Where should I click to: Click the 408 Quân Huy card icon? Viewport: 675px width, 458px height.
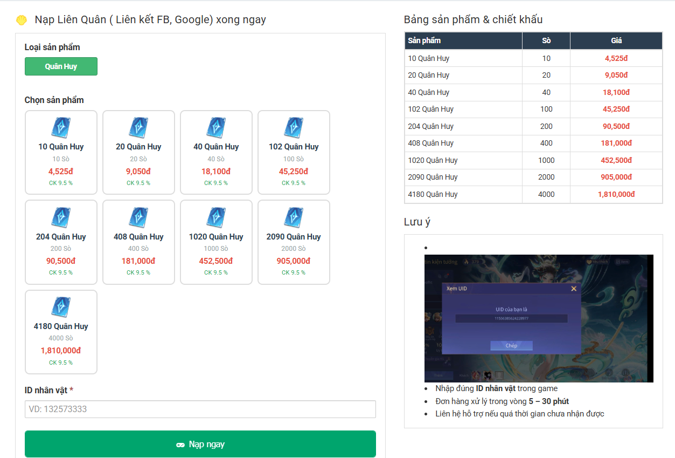138,217
